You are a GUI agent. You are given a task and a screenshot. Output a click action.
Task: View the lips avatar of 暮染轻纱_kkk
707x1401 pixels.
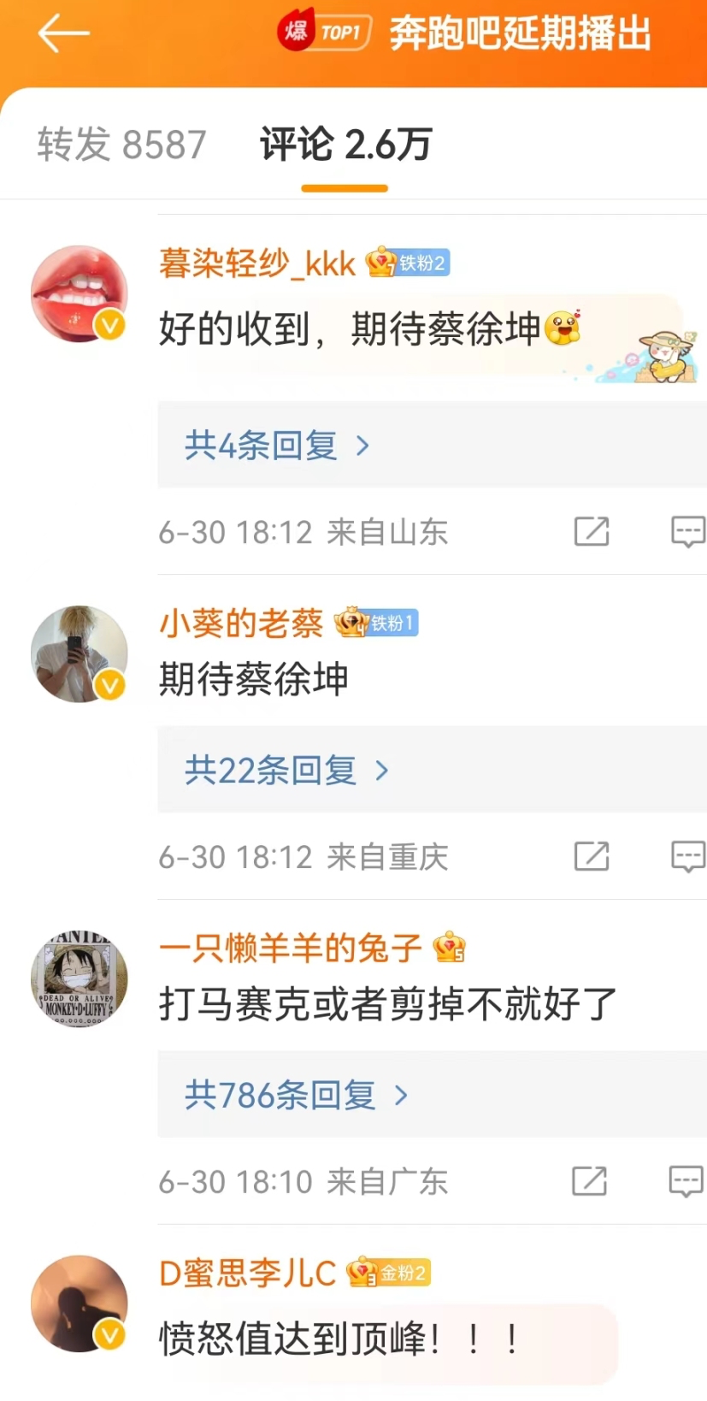[80, 294]
